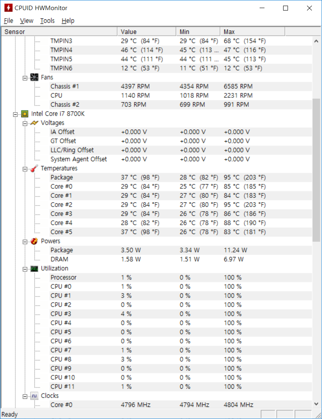The height and width of the screenshot is (419, 322).
Task: Click the Utilization graph icon
Action: pos(34,269)
